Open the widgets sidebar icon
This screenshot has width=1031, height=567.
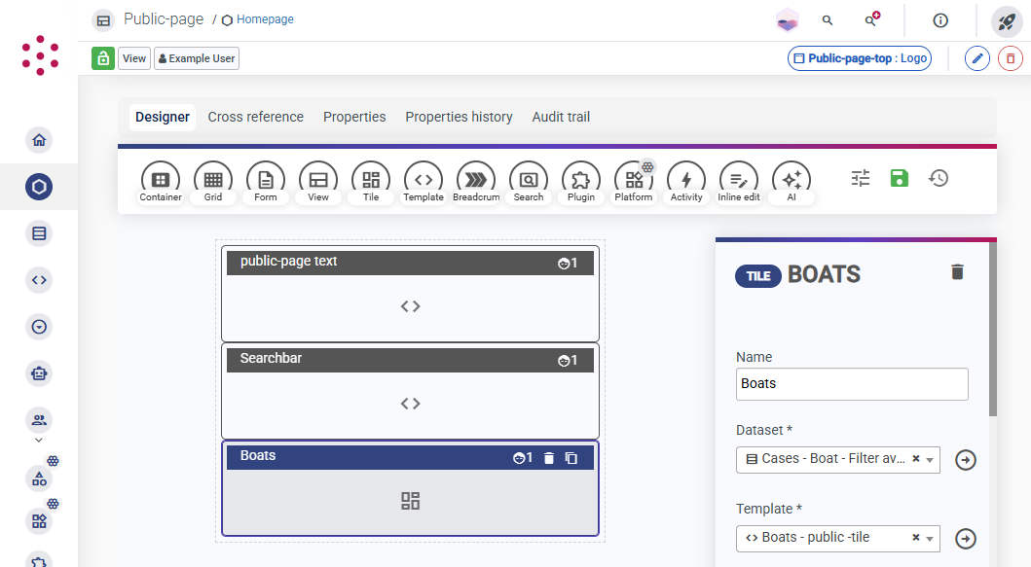point(40,521)
